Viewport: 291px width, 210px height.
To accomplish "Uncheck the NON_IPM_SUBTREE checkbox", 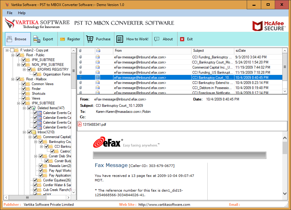I will click(x=24, y=65).
